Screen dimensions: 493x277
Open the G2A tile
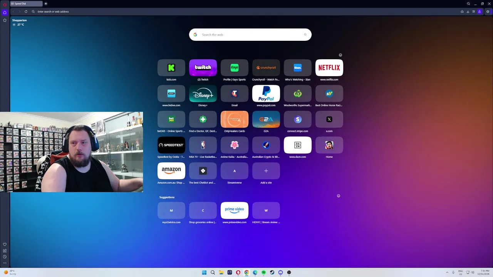pyautogui.click(x=266, y=119)
